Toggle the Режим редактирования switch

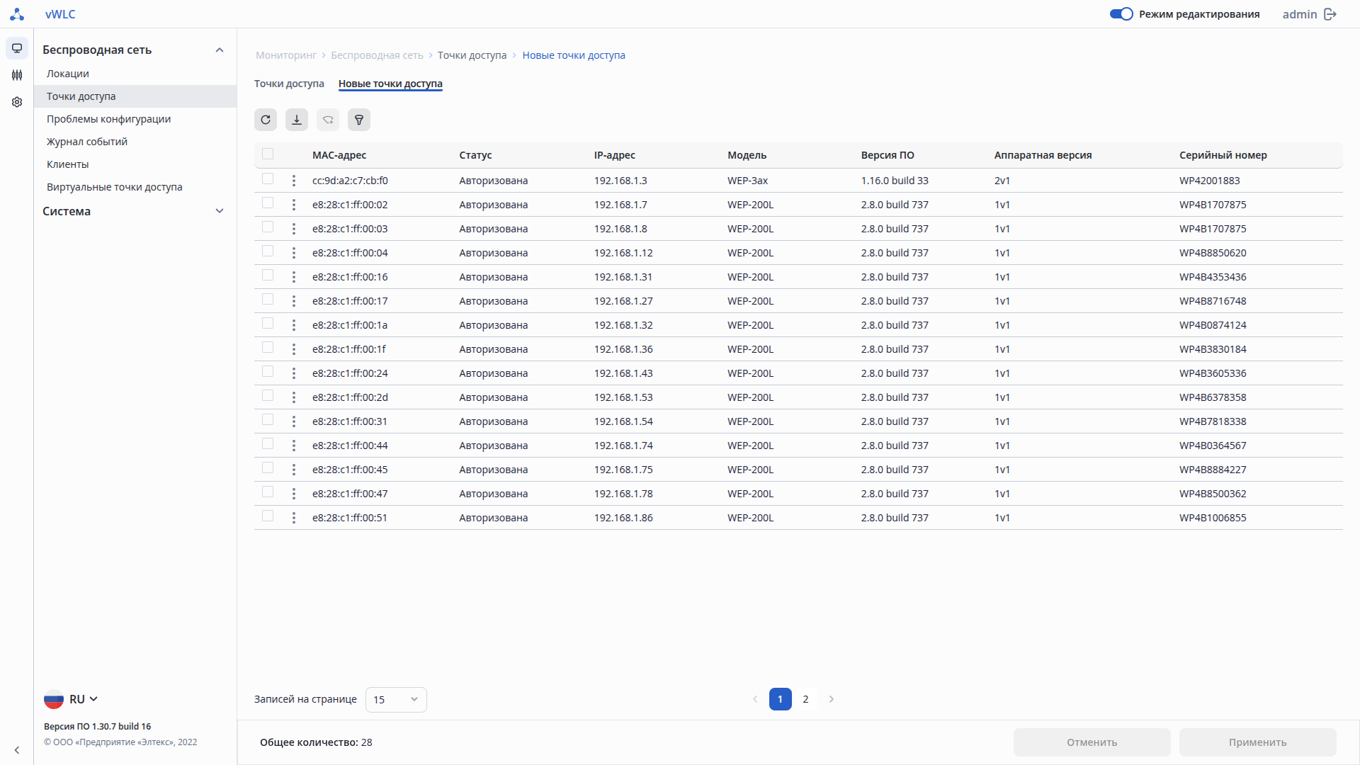[1121, 14]
